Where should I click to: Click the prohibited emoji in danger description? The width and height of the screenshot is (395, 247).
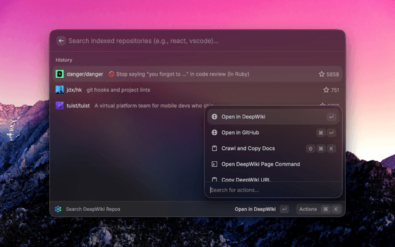[111, 74]
